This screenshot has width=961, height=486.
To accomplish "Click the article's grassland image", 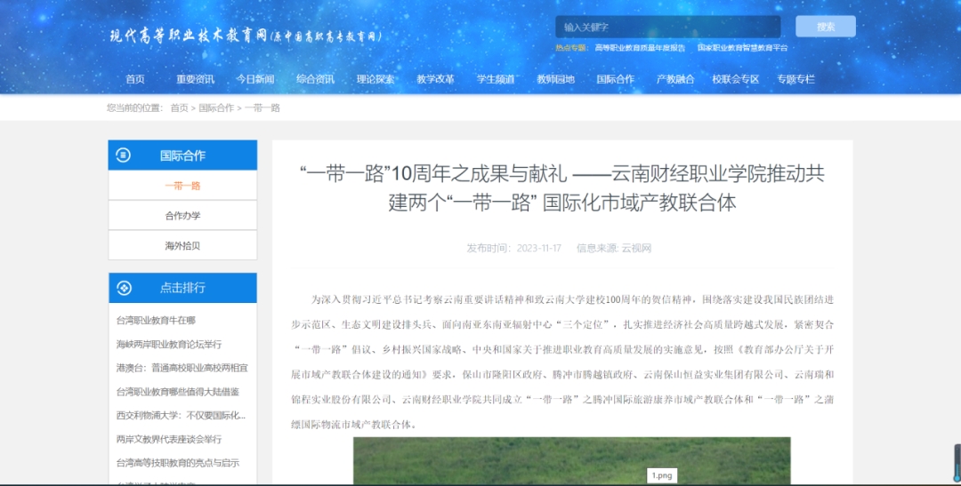I will [571, 460].
